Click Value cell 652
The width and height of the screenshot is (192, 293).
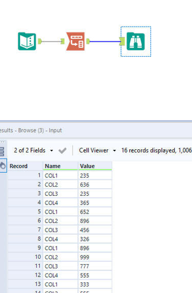tap(95, 212)
